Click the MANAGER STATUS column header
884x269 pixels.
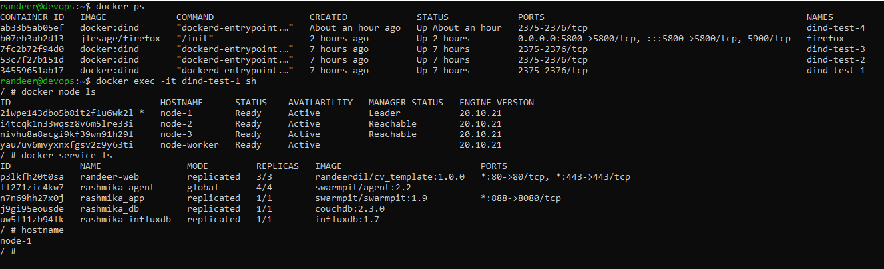click(x=406, y=103)
